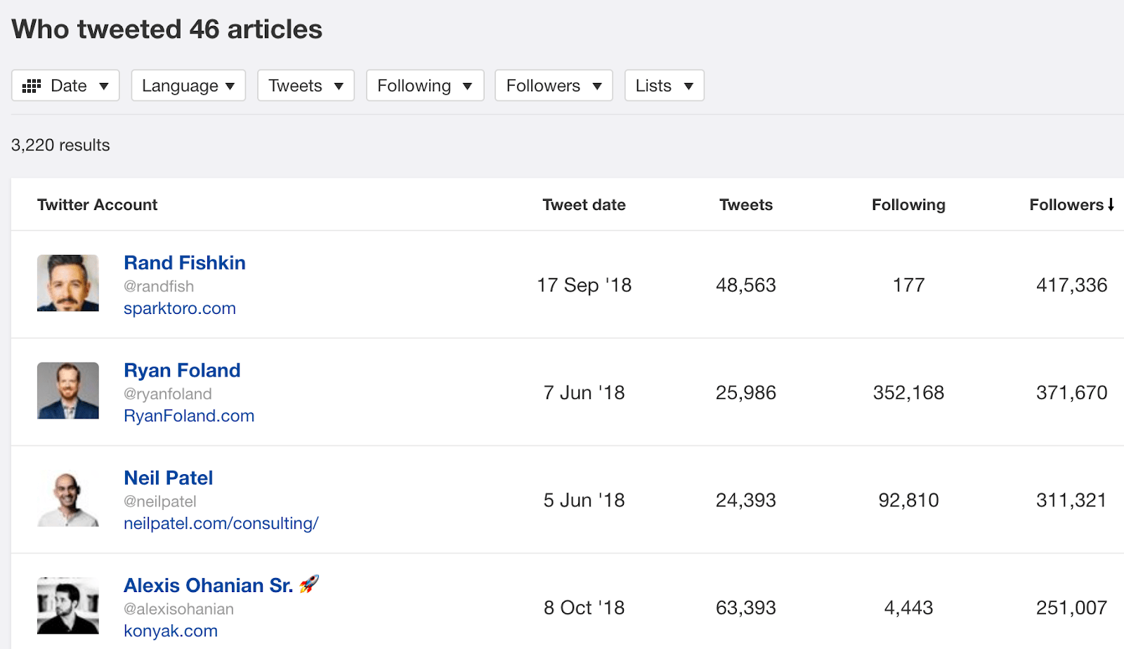Visit the konyak.com link
This screenshot has height=649, width=1124.
click(171, 631)
